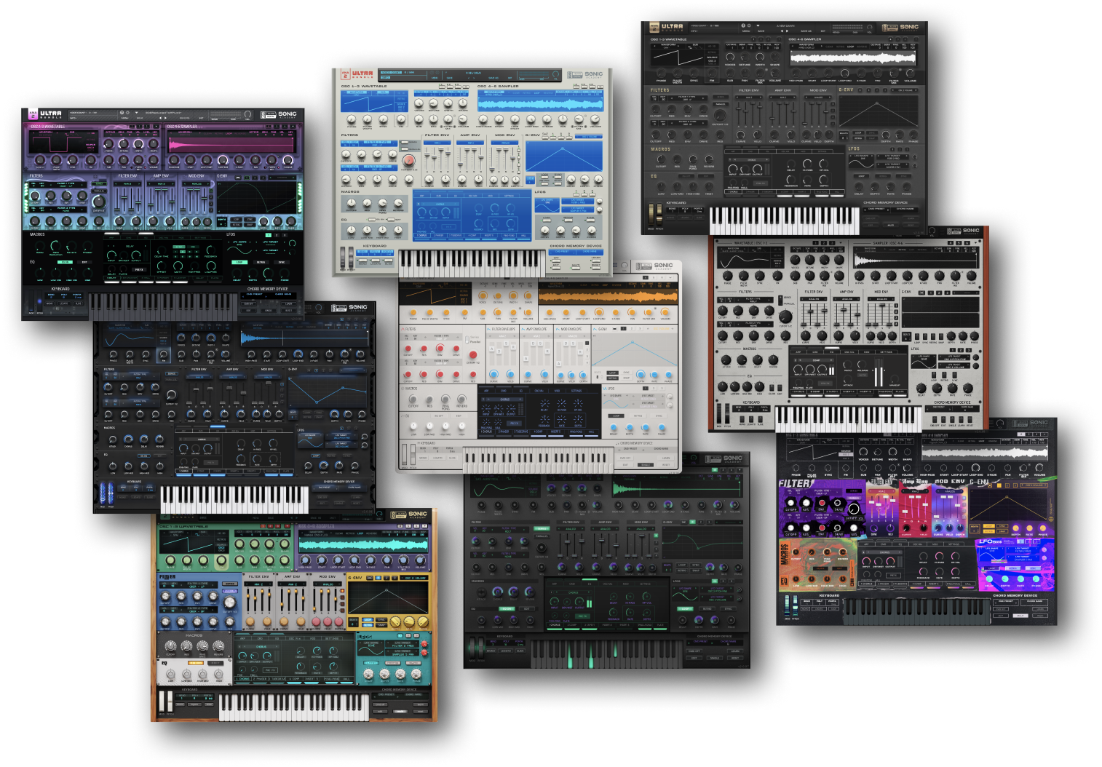Open the Filter Env type selector on white-blue synth
Viewport: 1102px width, 767px height.
[437, 143]
